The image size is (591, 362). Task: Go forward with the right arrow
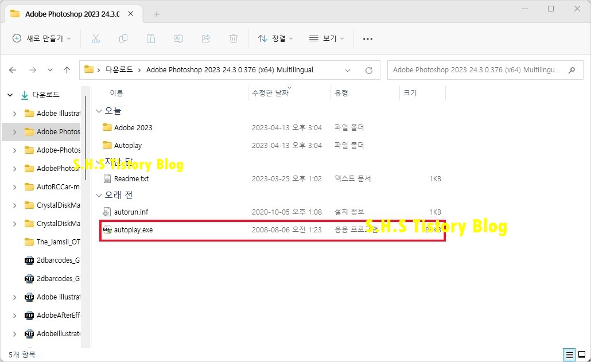[33, 69]
